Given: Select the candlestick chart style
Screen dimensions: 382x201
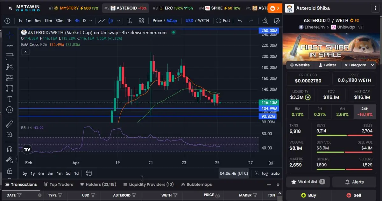Looking at the screenshot, I should click(111, 21).
